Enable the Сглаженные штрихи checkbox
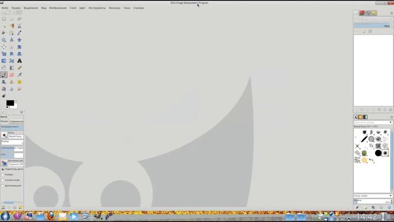 coord(2,180)
